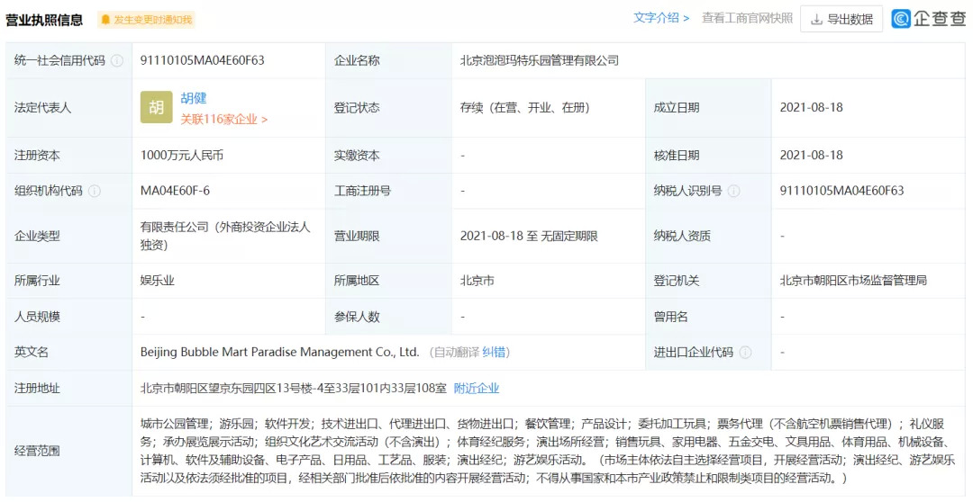
Task: Click info icon next to 进出口企业代码
Action: [745, 352]
